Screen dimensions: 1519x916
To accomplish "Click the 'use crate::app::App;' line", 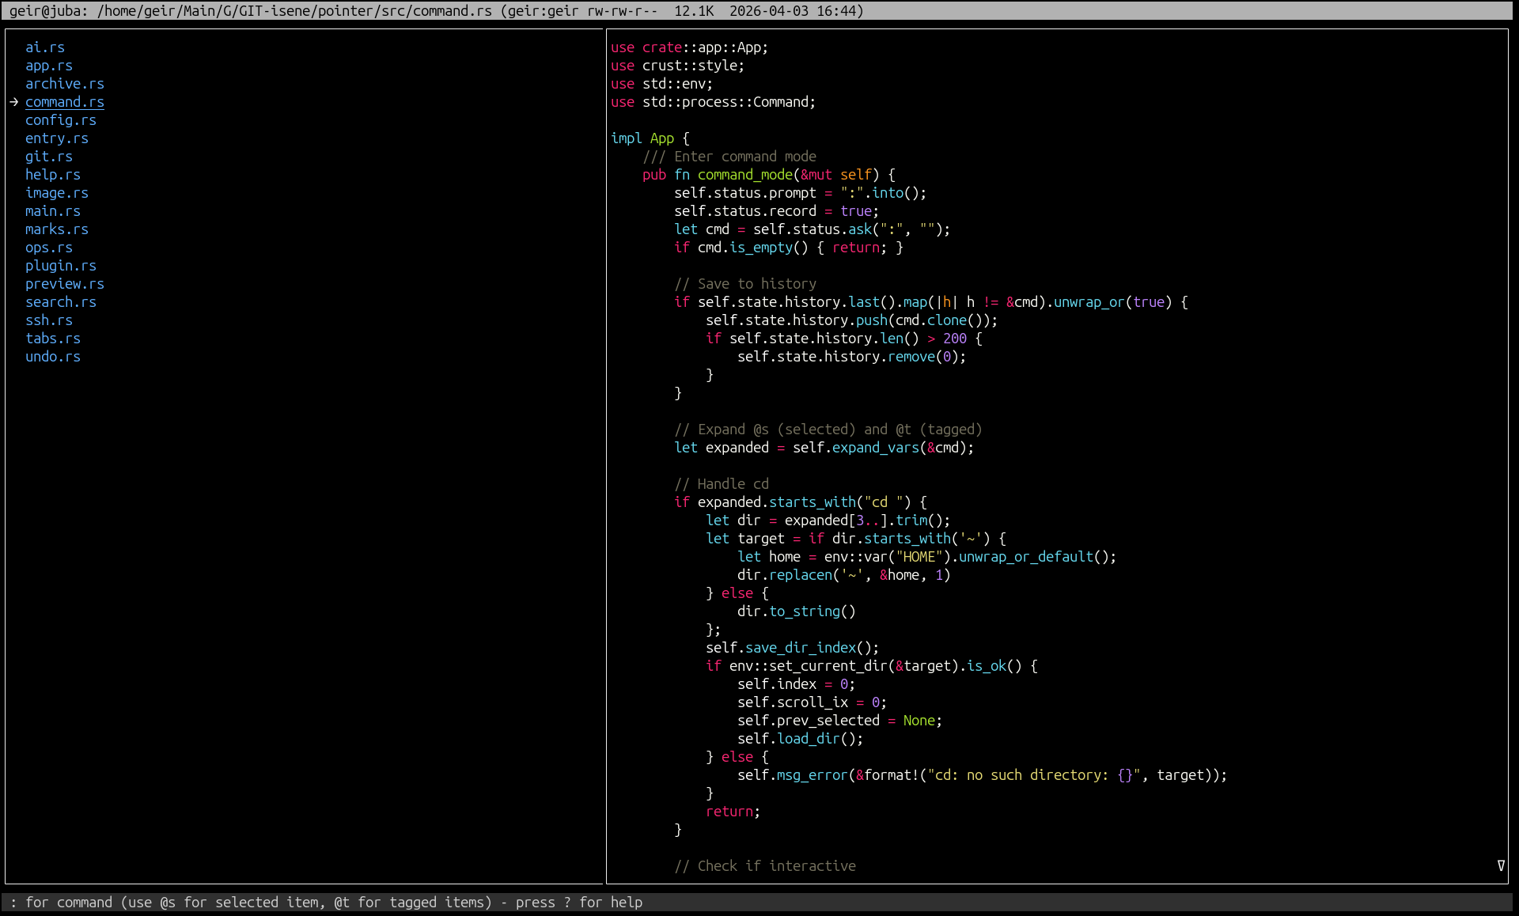I will tap(690, 47).
